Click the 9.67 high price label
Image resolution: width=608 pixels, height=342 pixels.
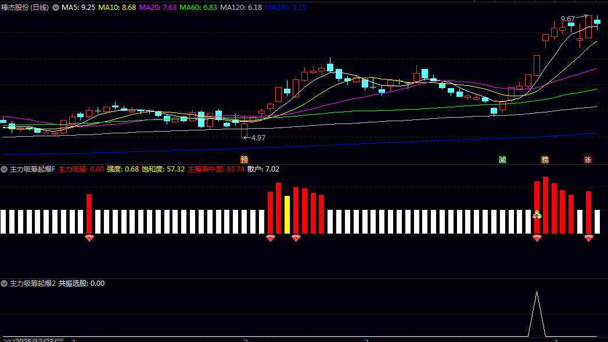click(x=568, y=19)
